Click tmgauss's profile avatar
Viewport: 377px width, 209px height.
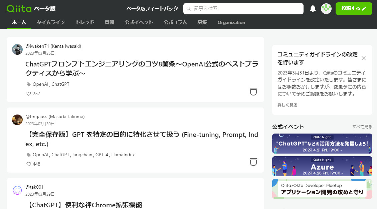tap(17, 120)
